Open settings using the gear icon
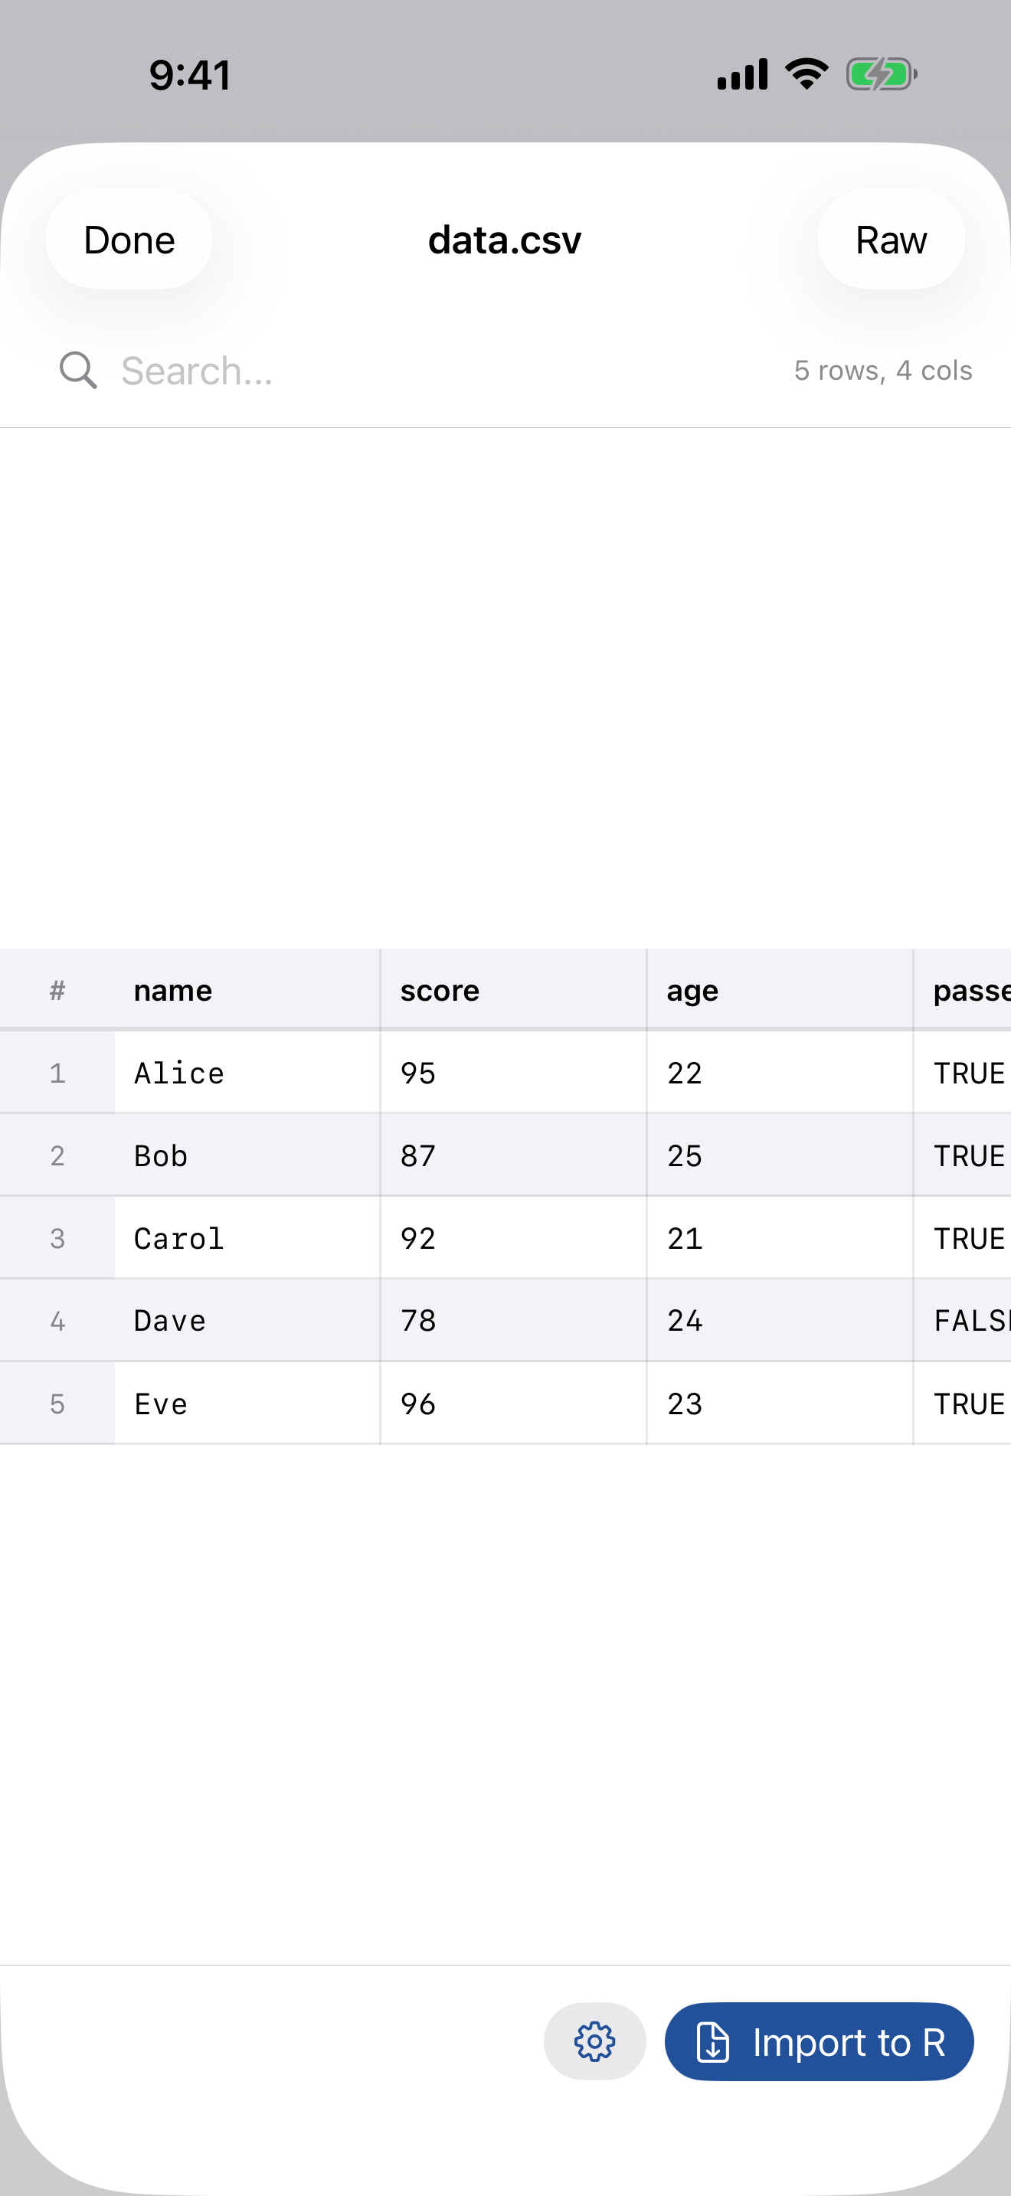The height and width of the screenshot is (2196, 1011). 594,2041
